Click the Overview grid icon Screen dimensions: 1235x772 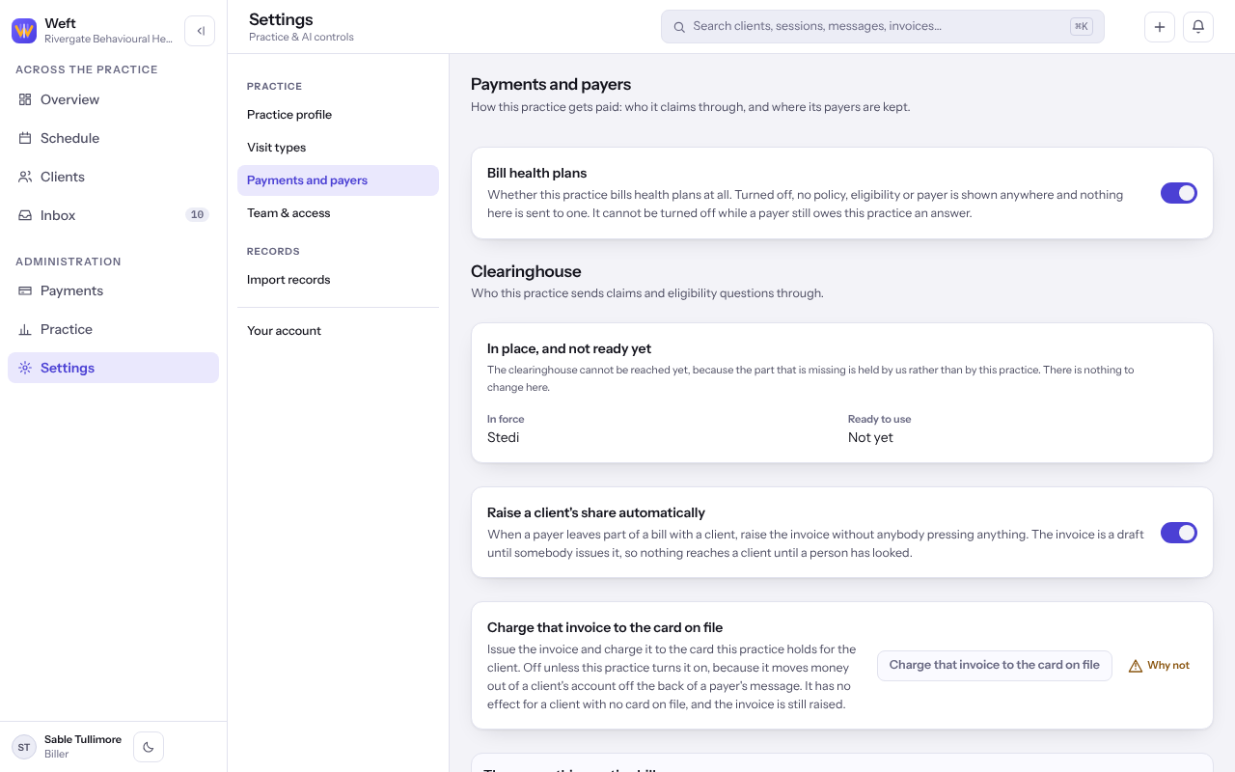coord(25,99)
